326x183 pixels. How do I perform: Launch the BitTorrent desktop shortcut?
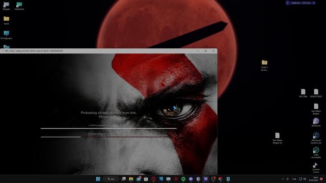tap(316, 123)
